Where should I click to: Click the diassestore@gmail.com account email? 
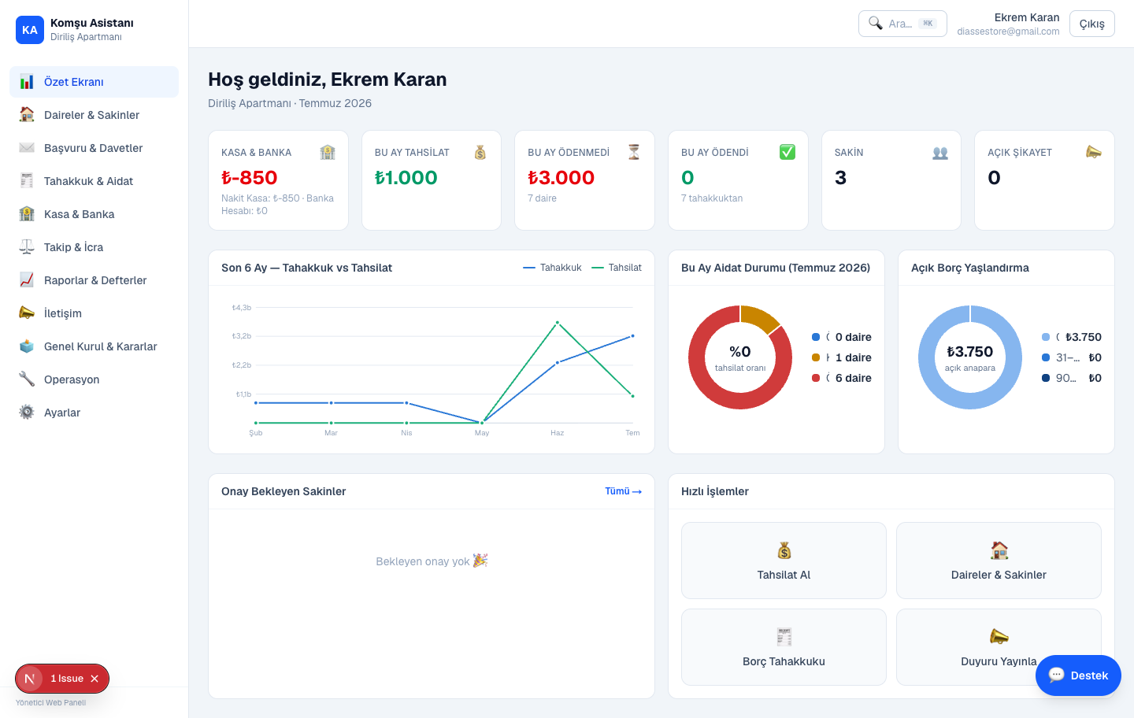pos(1008,31)
